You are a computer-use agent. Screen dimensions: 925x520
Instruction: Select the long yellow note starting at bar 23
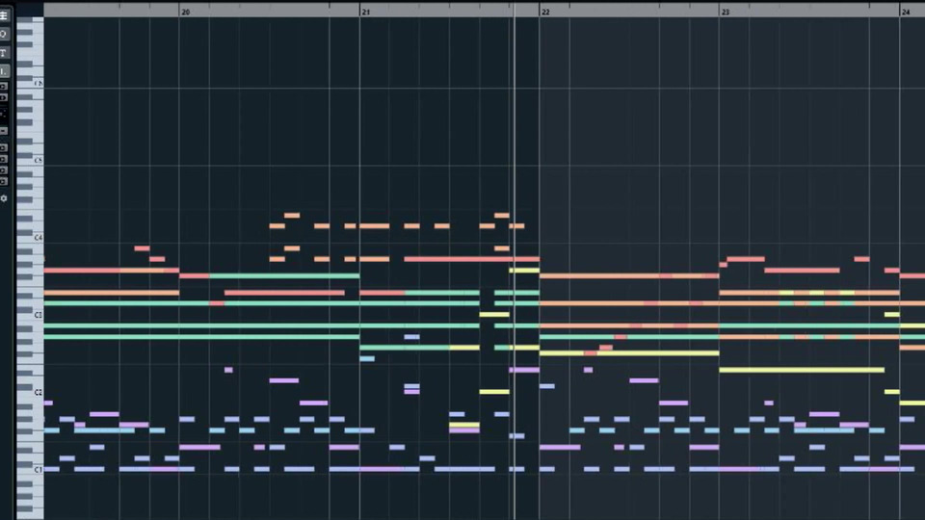(x=802, y=370)
